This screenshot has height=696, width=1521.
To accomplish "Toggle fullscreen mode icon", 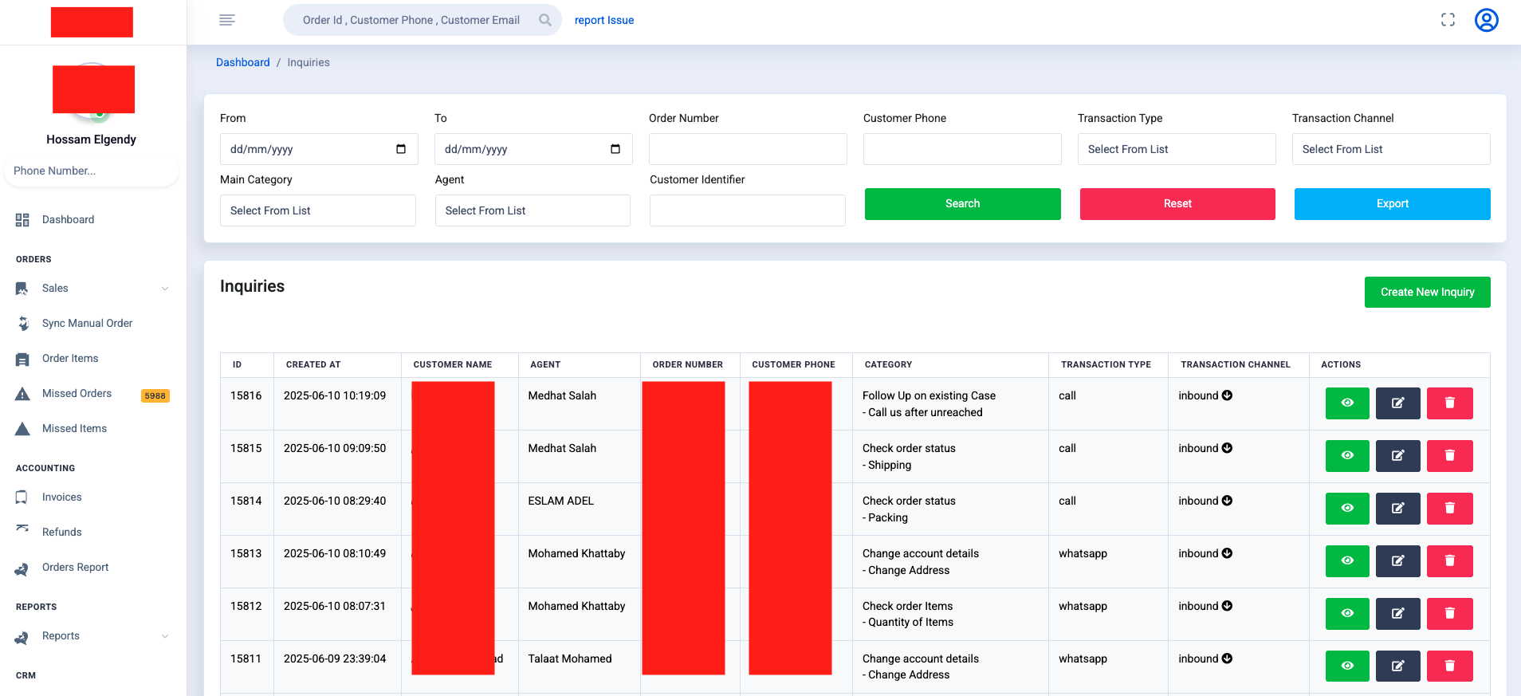I will (1448, 20).
